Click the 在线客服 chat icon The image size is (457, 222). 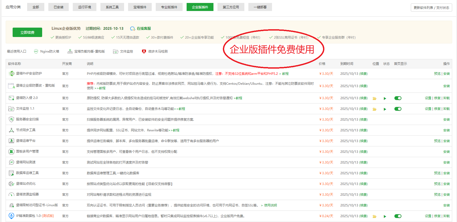click(x=133, y=29)
